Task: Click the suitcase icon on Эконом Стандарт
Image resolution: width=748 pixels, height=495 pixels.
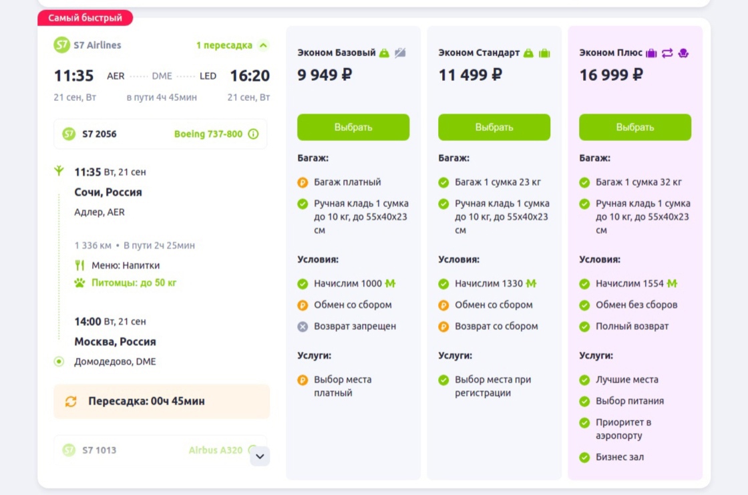Action: point(544,53)
